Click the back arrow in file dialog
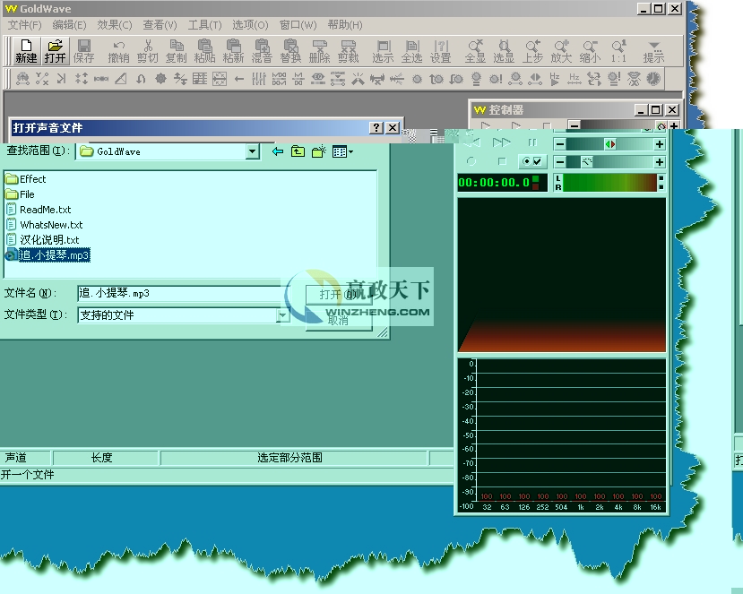 click(x=278, y=151)
